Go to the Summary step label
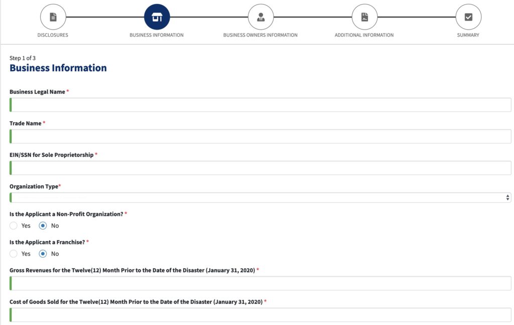The image size is (514, 325). pos(468,35)
